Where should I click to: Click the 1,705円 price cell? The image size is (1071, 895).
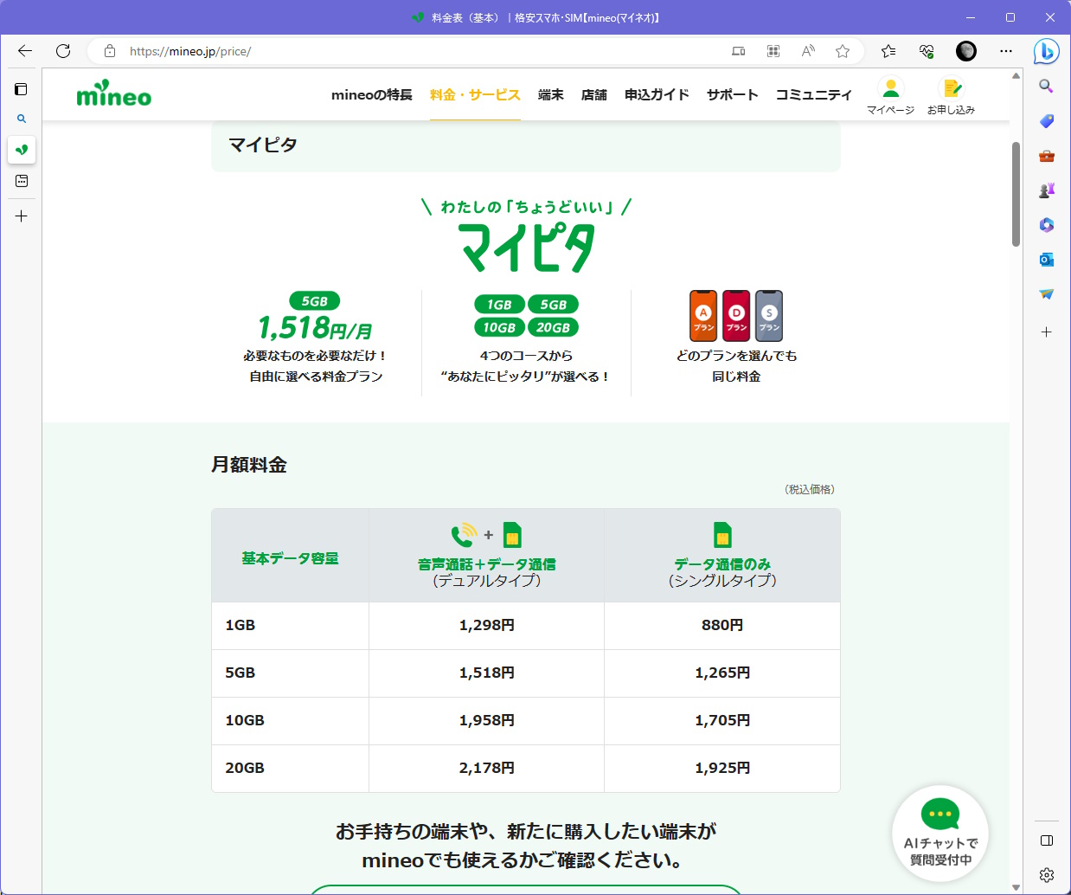[x=722, y=720]
